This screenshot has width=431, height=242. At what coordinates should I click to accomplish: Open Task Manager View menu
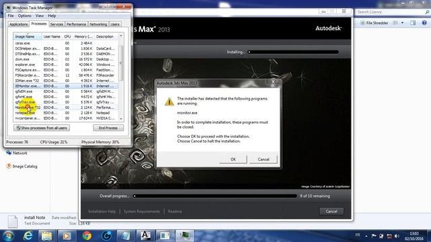coord(40,15)
